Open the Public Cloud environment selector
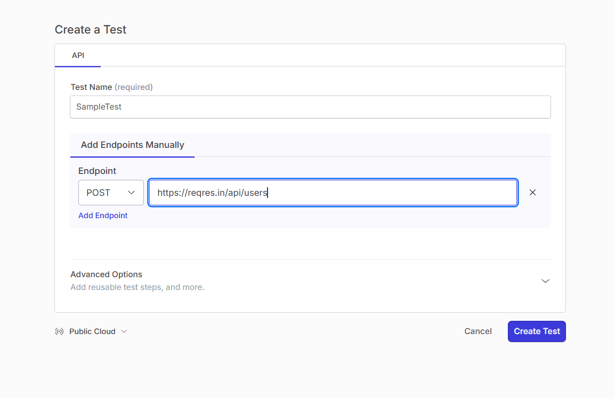Viewport: 615px width, 399px height. pos(92,331)
